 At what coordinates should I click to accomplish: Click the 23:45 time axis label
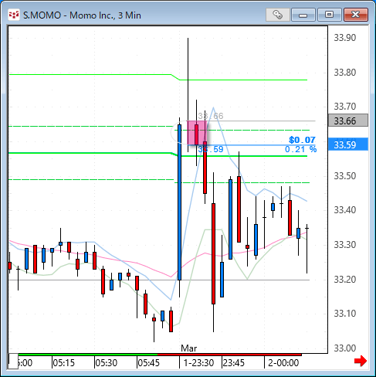click(234, 363)
